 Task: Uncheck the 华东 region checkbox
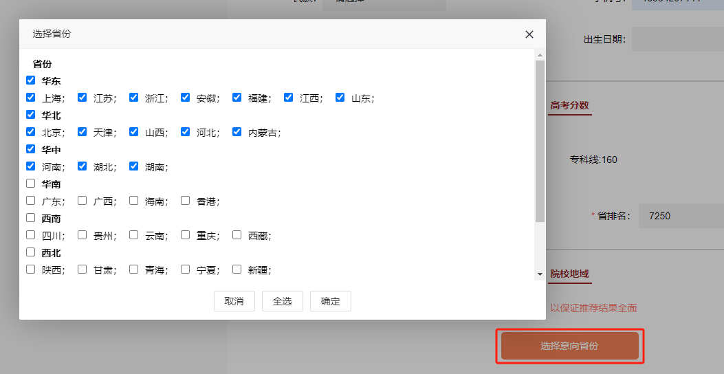click(30, 80)
